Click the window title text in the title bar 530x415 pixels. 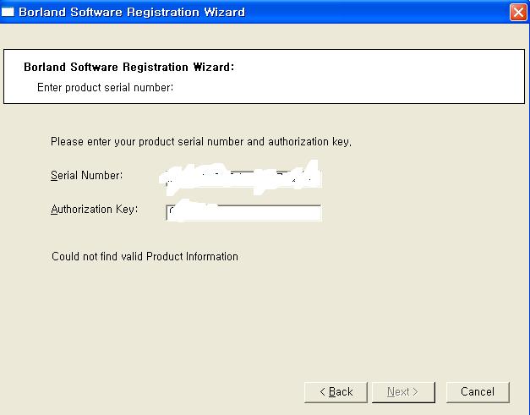(x=133, y=13)
